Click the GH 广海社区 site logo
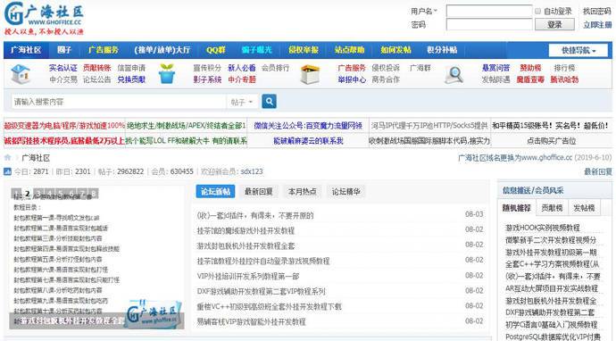The width and height of the screenshot is (616, 341). pos(44,18)
